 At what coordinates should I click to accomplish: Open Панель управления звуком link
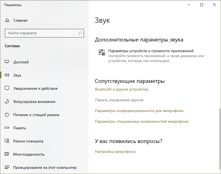[119, 100]
